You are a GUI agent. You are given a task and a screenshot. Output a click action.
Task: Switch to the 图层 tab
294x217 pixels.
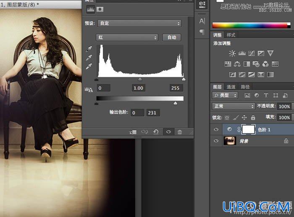click(217, 87)
